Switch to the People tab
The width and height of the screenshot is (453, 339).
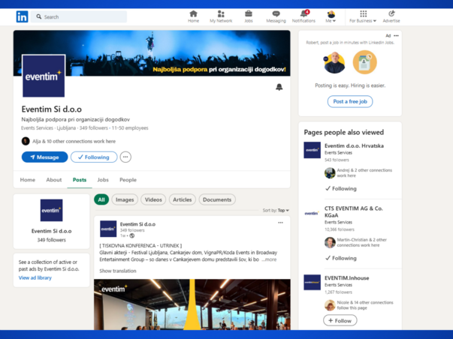(128, 180)
